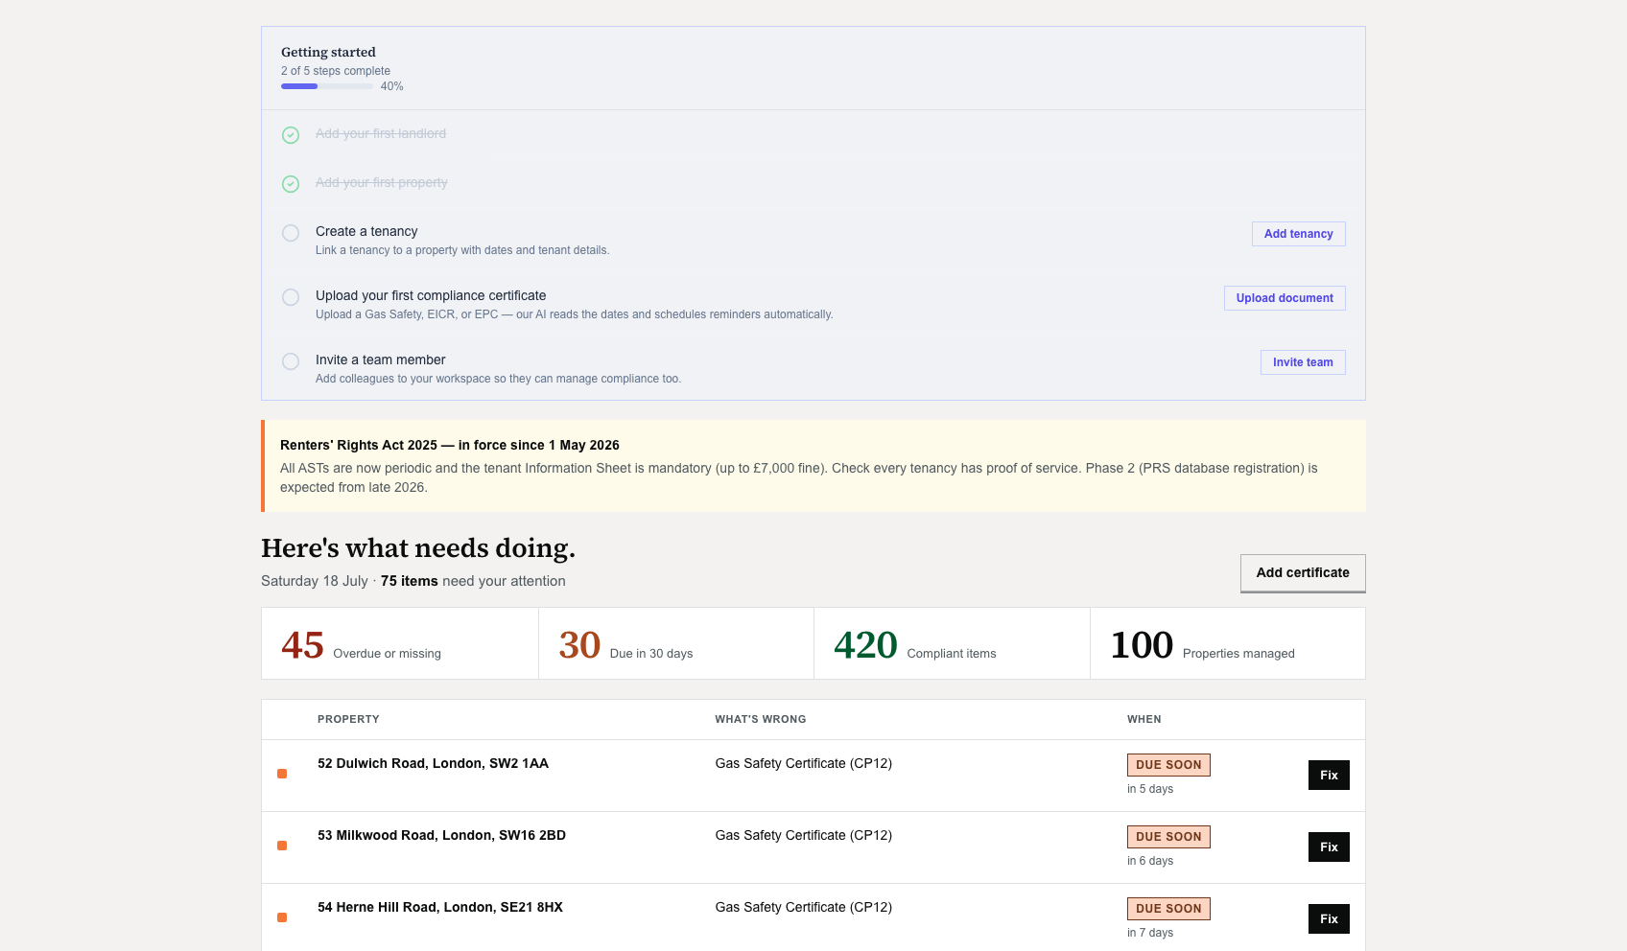The image size is (1627, 951).
Task: Select the completed step Add your first landlord
Action: pyautogui.click(x=381, y=133)
